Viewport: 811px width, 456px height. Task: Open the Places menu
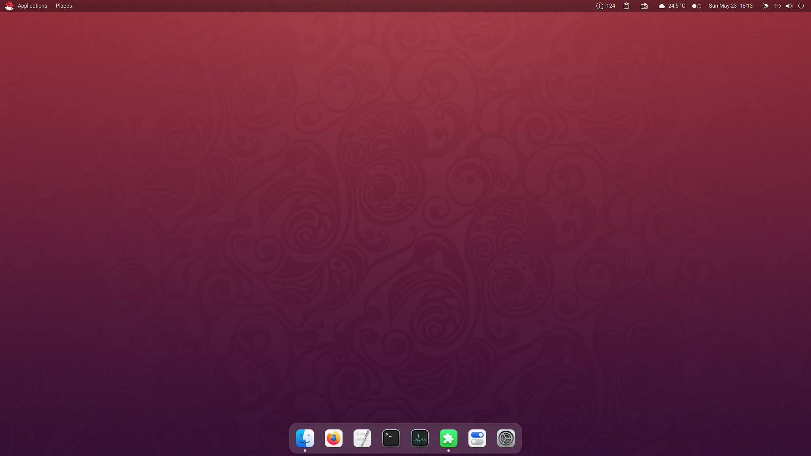(x=64, y=6)
